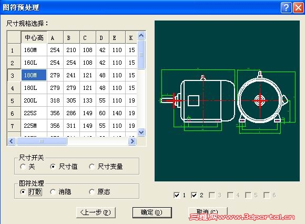
Task: Click horizontal scroll left arrow
Action: (x=11, y=141)
